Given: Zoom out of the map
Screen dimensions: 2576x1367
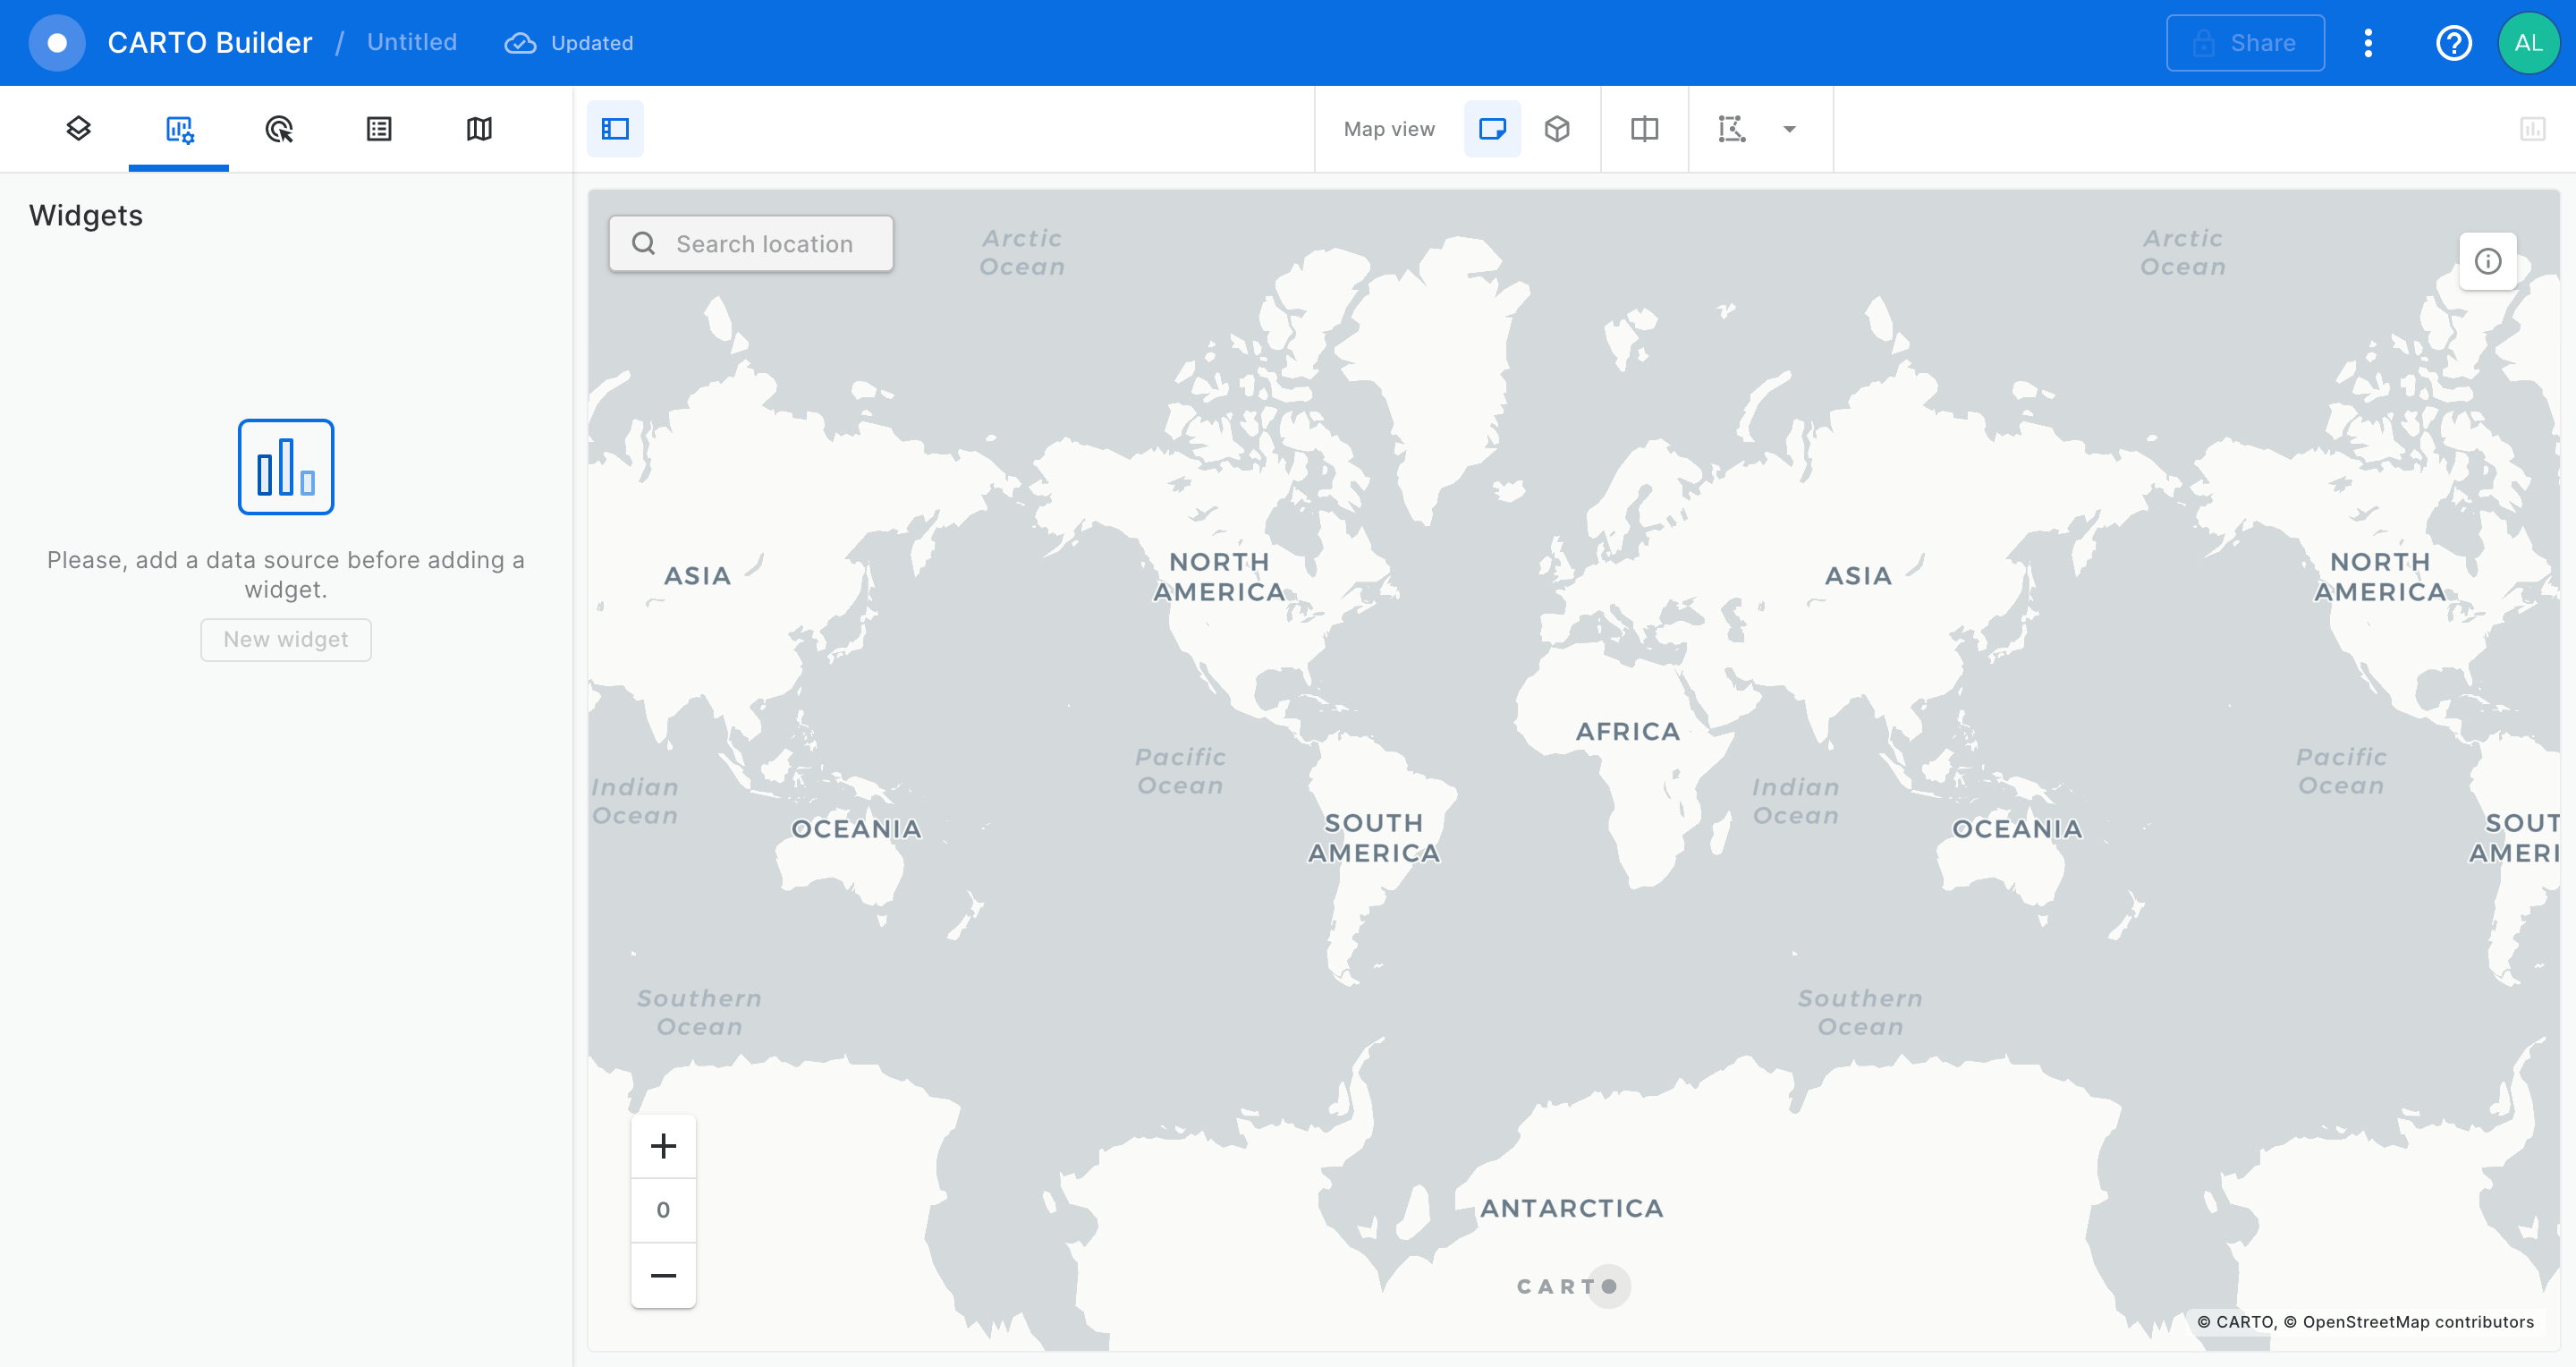Looking at the screenshot, I should (663, 1275).
